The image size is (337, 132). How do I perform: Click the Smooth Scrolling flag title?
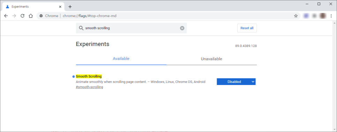point(89,76)
